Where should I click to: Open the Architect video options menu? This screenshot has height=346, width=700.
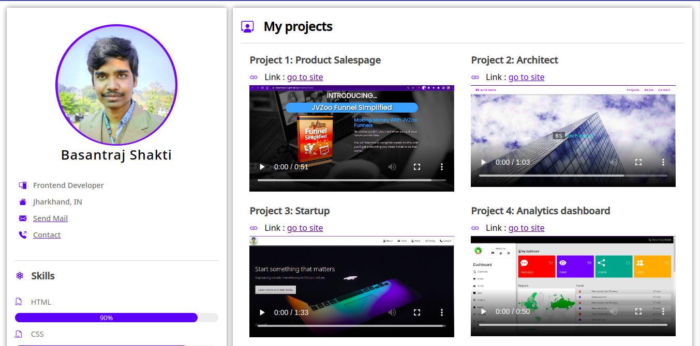[x=663, y=162]
